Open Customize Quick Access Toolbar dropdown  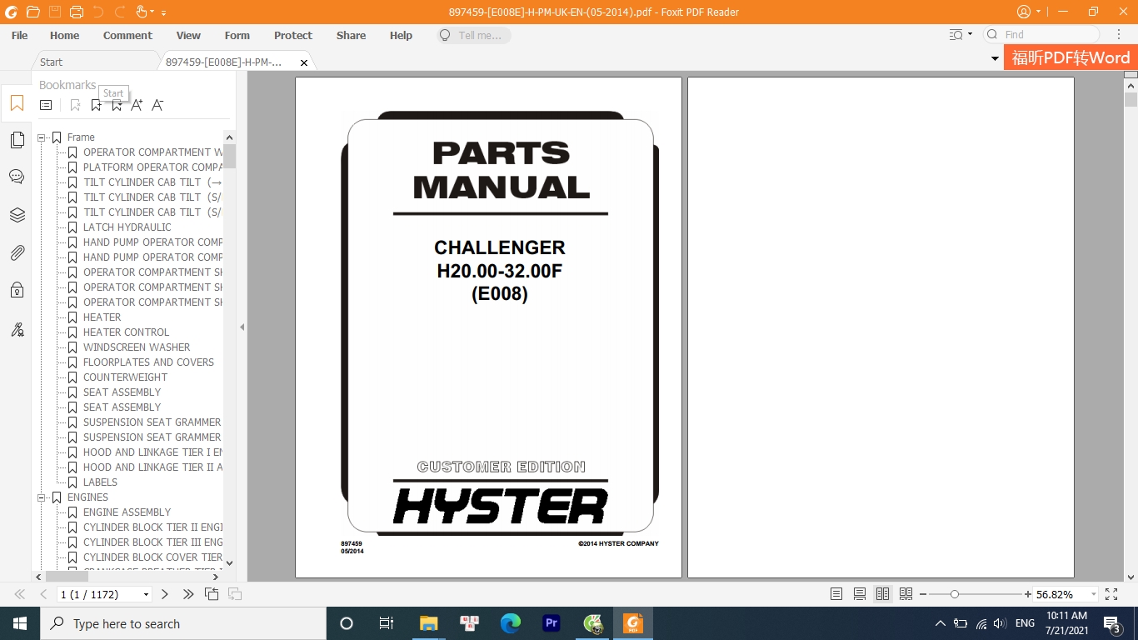pos(163,12)
